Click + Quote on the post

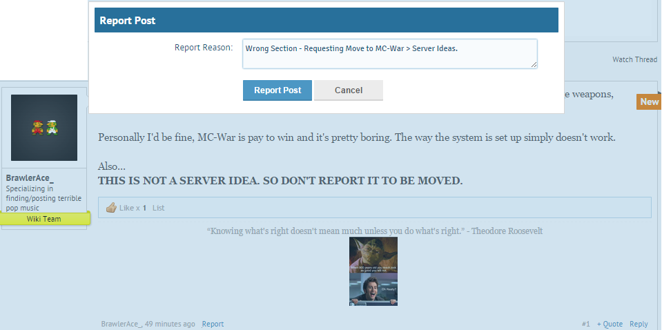(x=610, y=324)
